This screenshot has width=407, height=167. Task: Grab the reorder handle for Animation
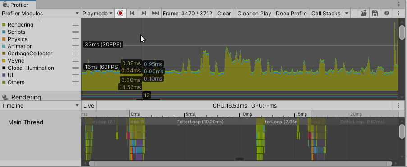76,46
